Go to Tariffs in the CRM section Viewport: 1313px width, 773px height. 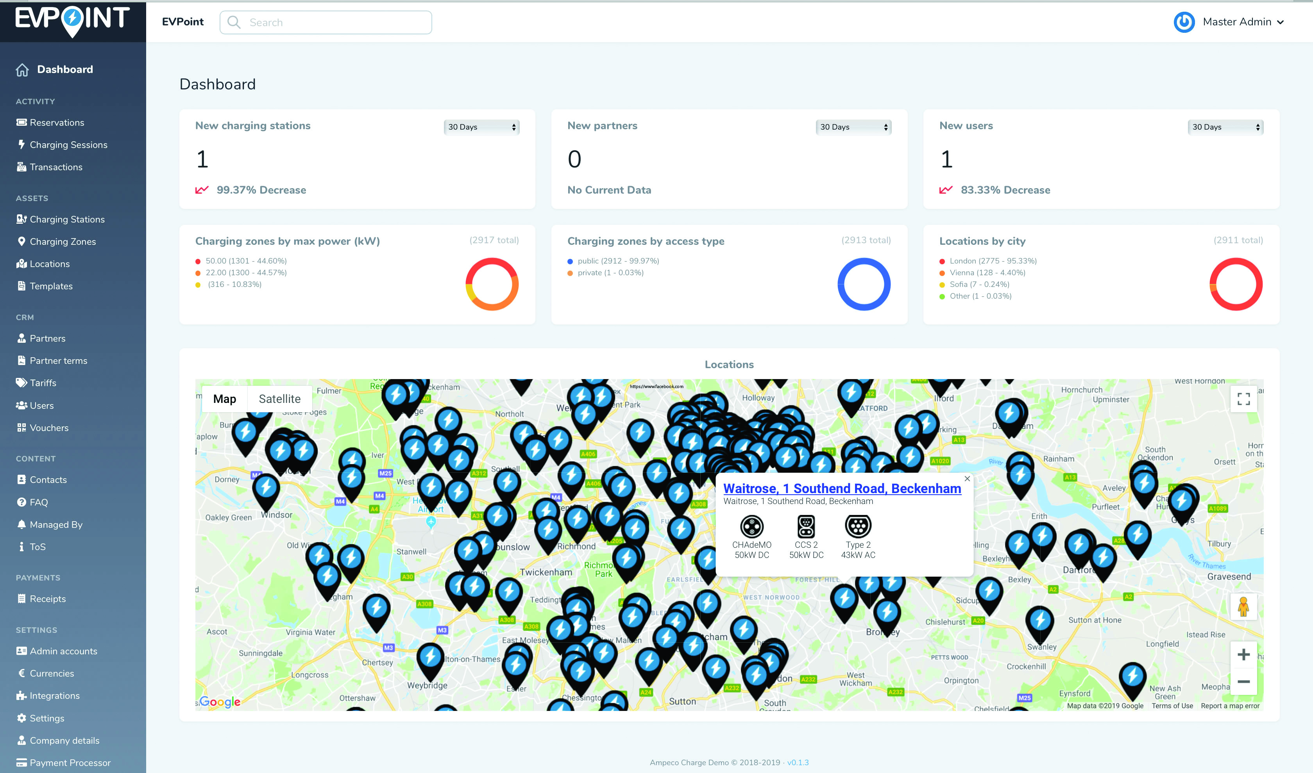pyautogui.click(x=43, y=383)
